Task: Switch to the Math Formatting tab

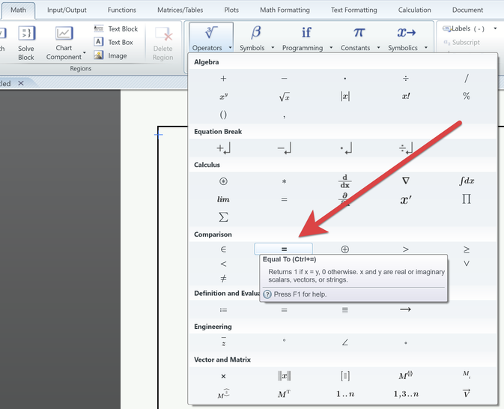Action: [285, 10]
